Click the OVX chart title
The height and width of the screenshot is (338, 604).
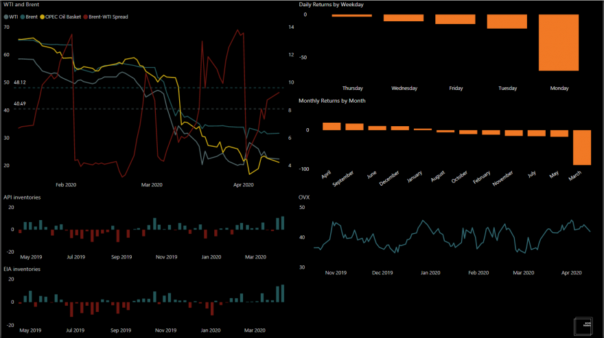tap(304, 197)
